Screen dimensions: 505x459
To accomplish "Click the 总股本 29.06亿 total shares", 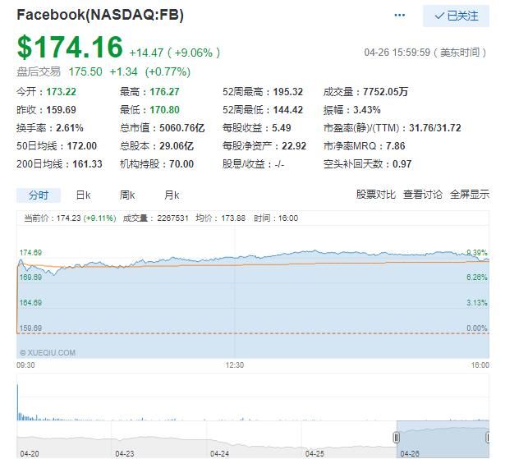I will tap(157, 146).
